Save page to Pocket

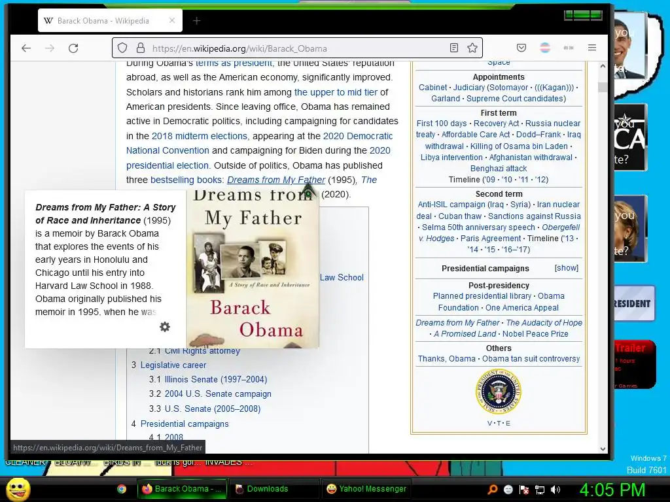click(521, 48)
